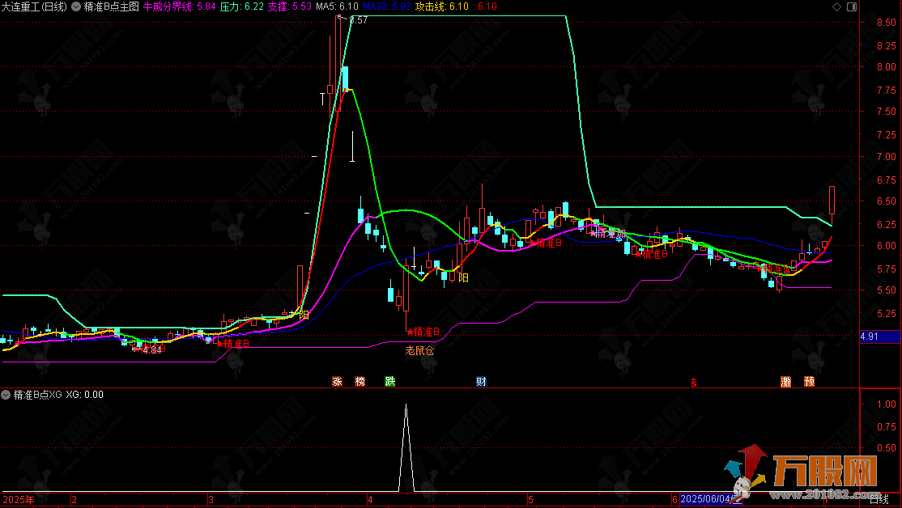
Task: Click the 涨 event marker icon
Action: tap(337, 382)
